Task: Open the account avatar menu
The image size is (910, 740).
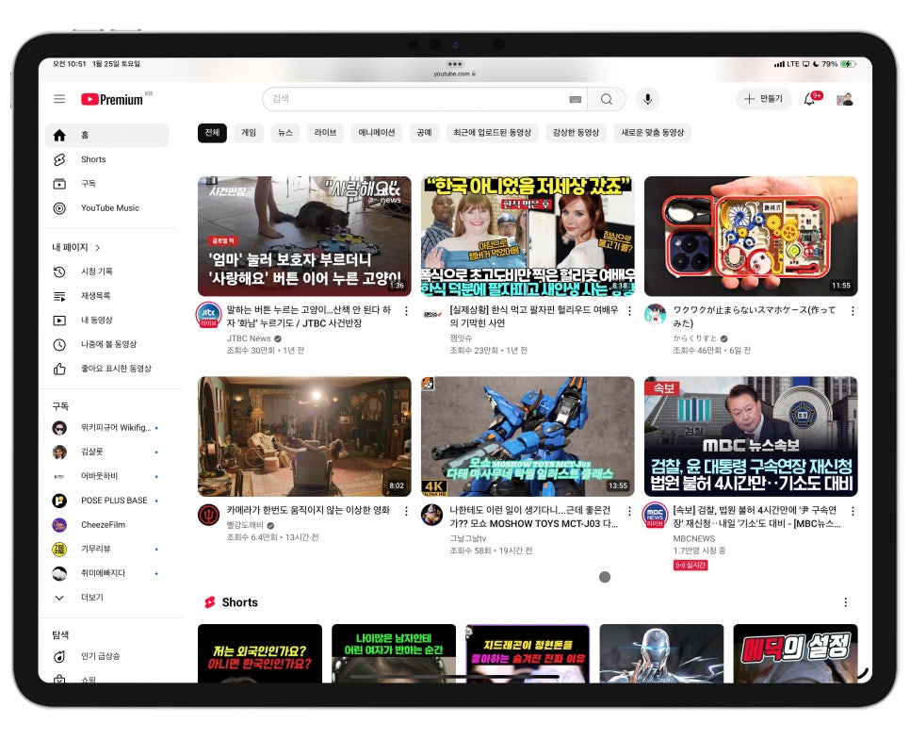Action: [x=844, y=99]
